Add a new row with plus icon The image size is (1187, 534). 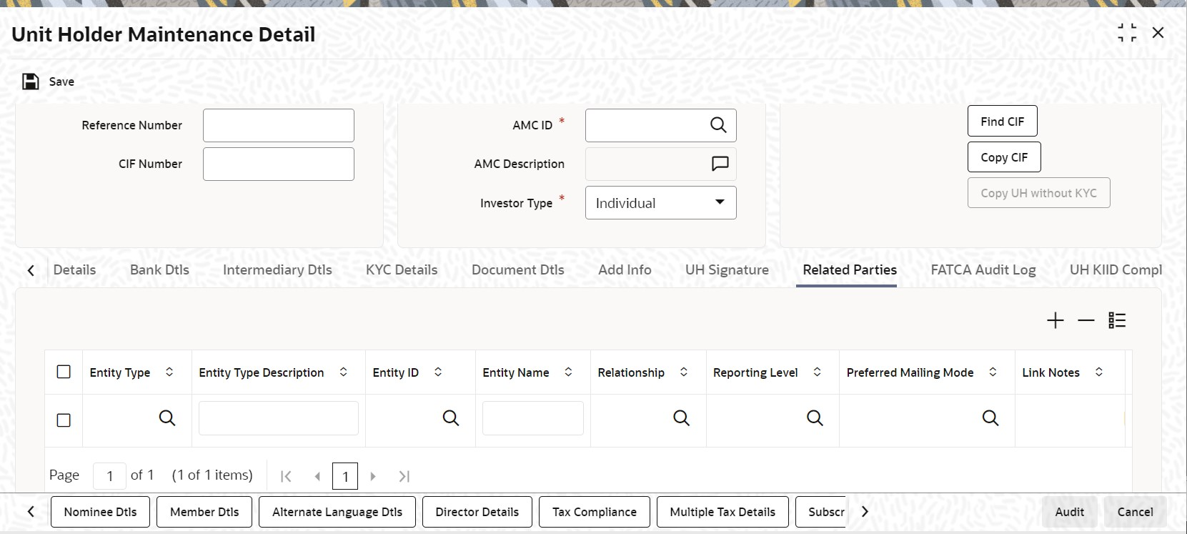(1056, 320)
